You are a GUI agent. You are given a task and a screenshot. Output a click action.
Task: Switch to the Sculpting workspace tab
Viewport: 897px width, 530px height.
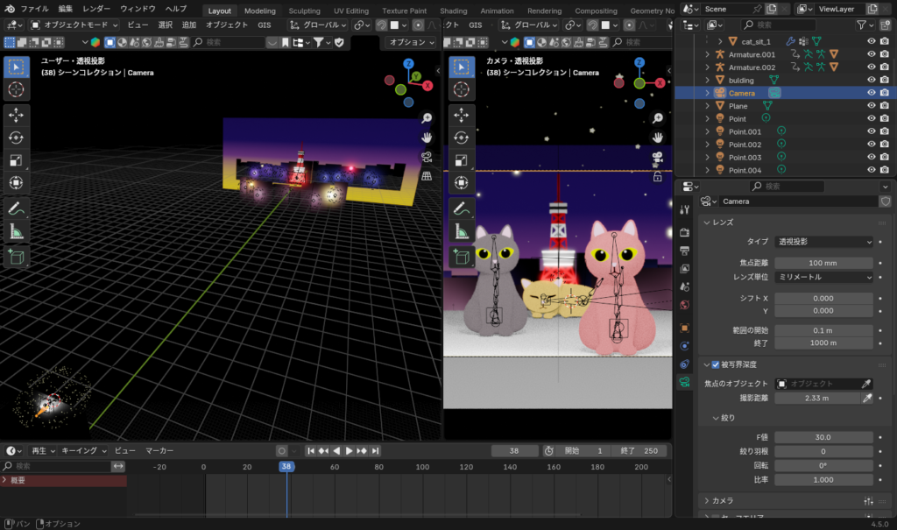[304, 11]
